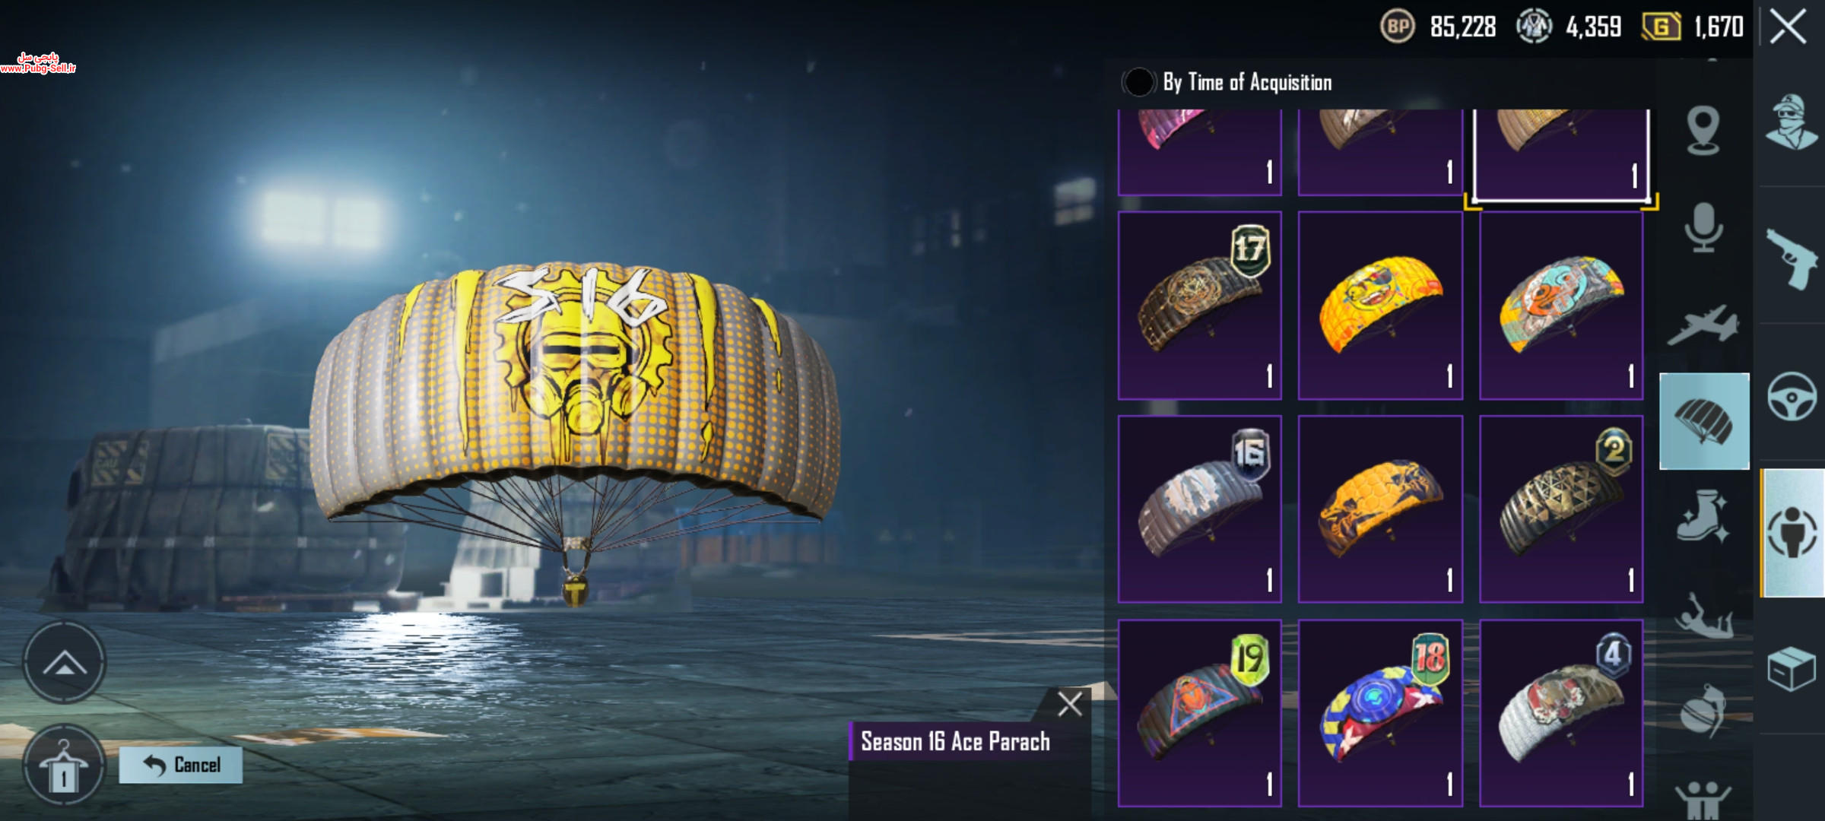Open the location marker category icon
The height and width of the screenshot is (821, 1825).
[x=1703, y=131]
